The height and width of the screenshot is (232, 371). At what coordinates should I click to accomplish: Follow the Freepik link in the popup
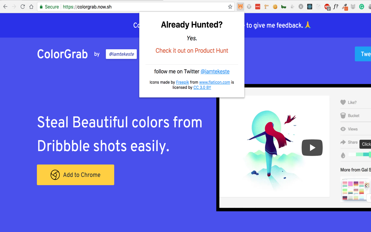[182, 82]
